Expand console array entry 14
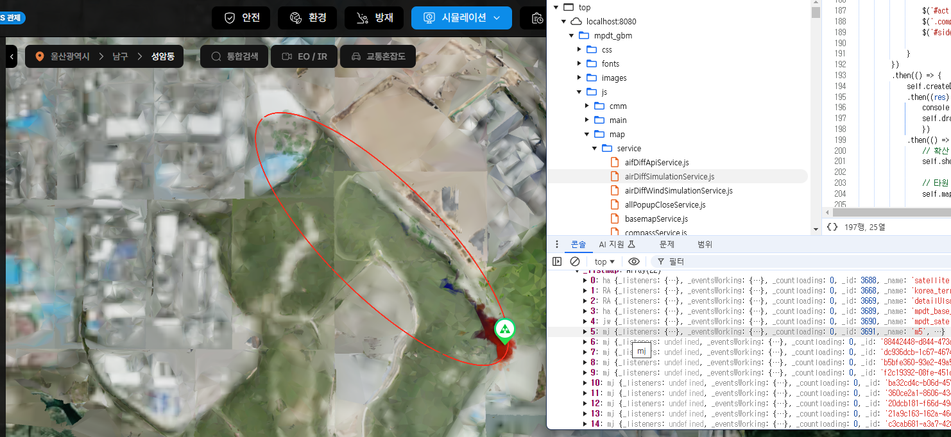 pos(585,424)
